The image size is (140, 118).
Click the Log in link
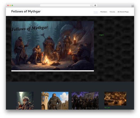(101, 35)
